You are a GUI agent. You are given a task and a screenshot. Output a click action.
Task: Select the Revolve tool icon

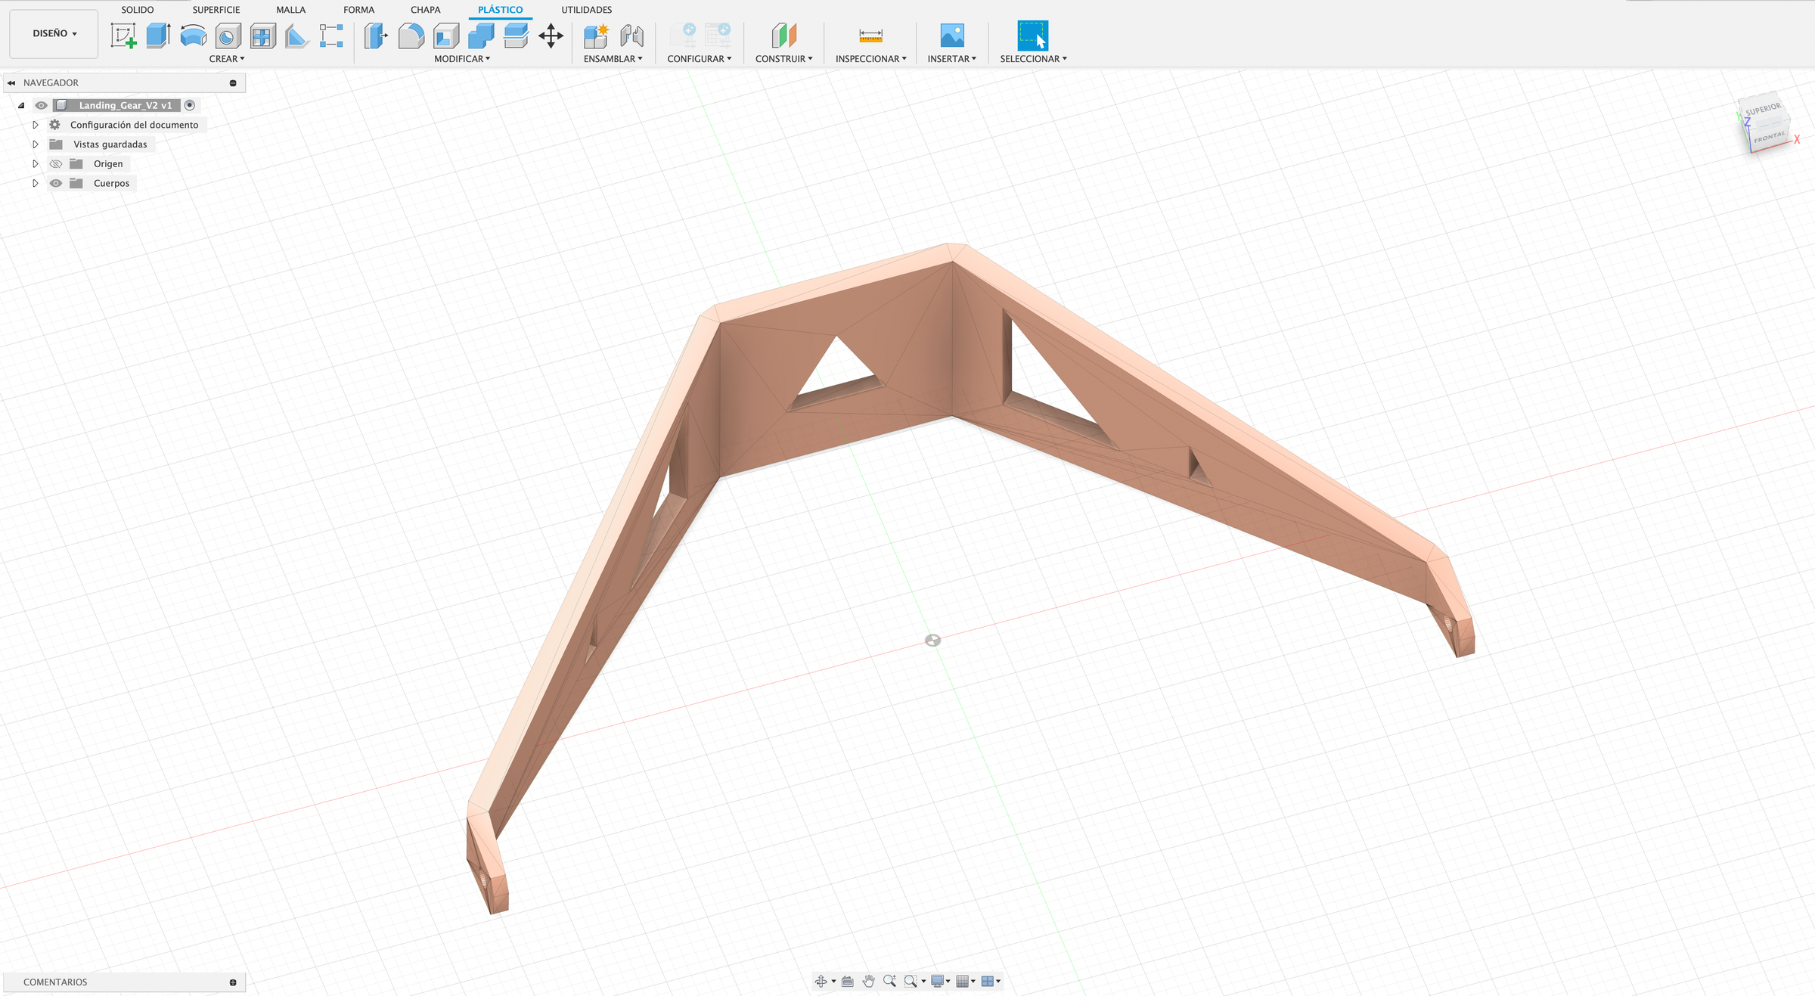pos(194,36)
